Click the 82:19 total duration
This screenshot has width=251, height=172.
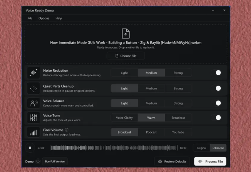click(x=183, y=148)
